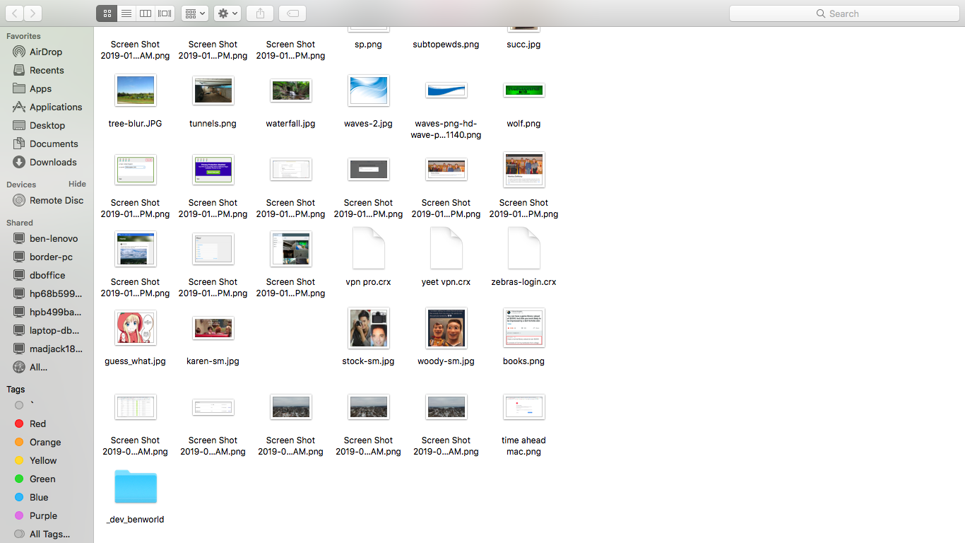Go back with the left arrow
Image resolution: width=965 pixels, height=543 pixels.
(x=14, y=13)
